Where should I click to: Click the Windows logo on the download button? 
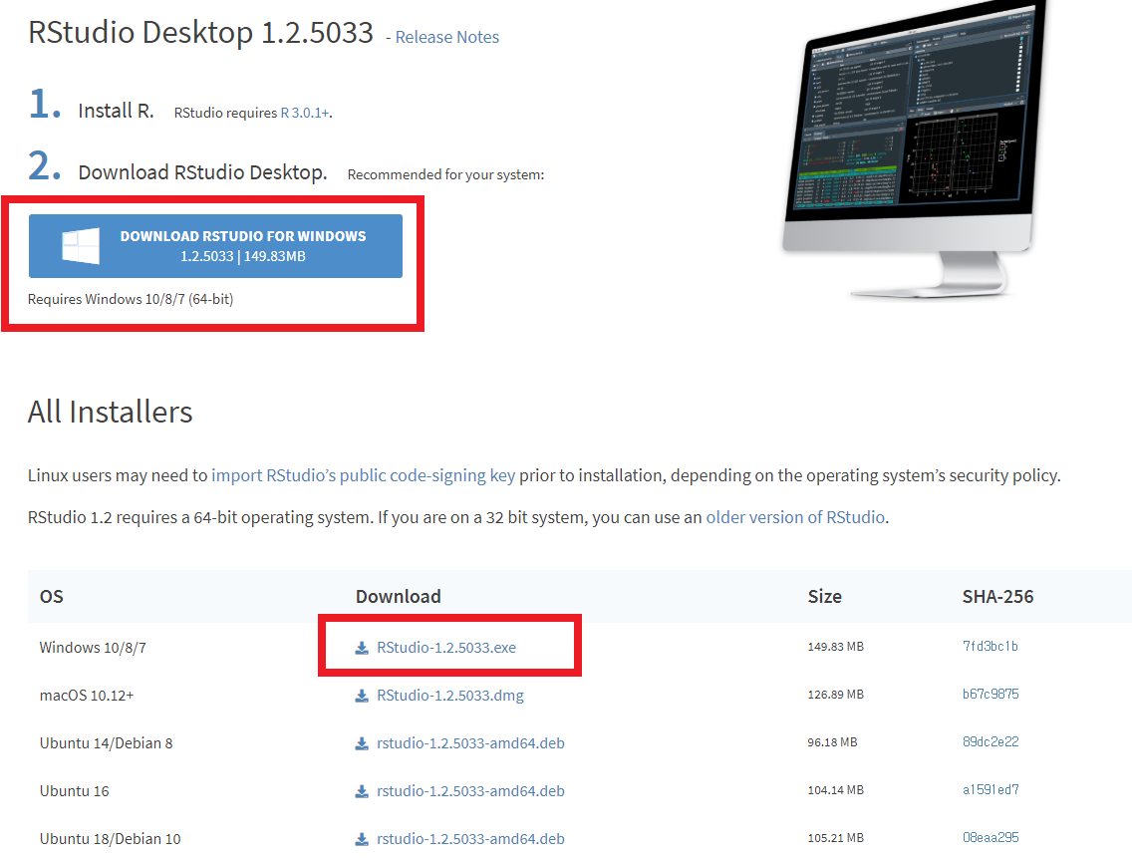[x=81, y=246]
